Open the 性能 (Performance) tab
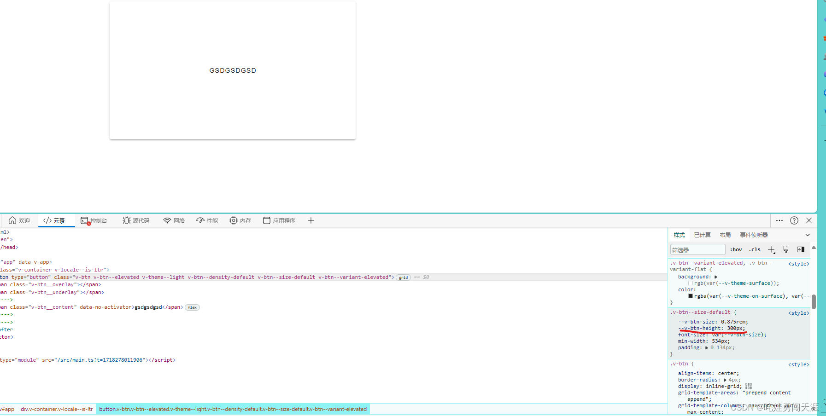The image size is (826, 416). [207, 220]
